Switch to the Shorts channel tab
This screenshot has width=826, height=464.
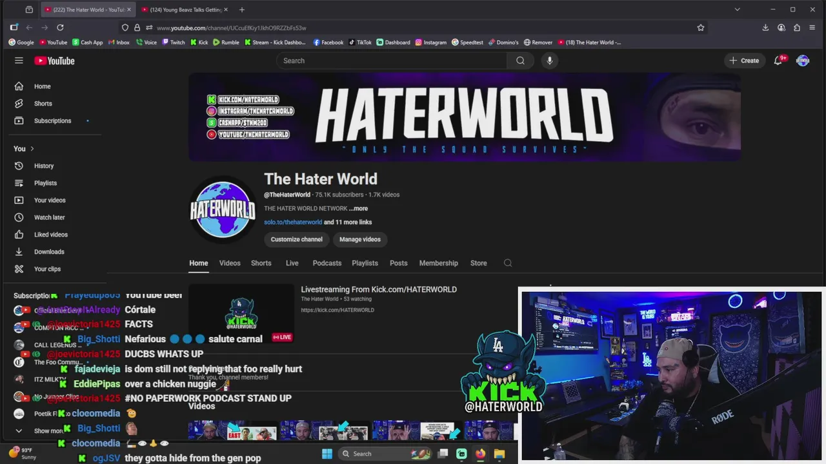[261, 263]
